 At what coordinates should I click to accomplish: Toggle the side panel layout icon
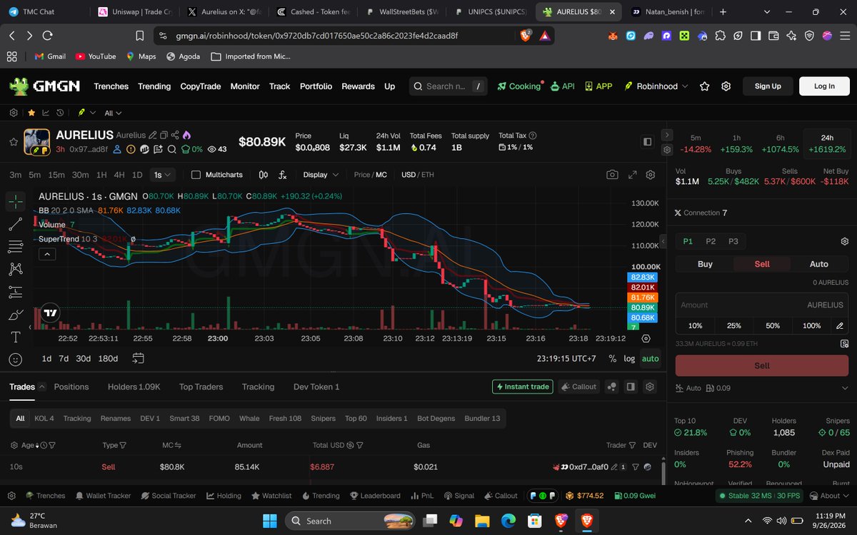coord(647,142)
